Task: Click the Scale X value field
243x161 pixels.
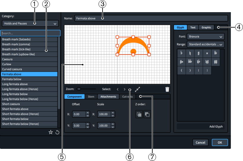Action: coord(104,114)
